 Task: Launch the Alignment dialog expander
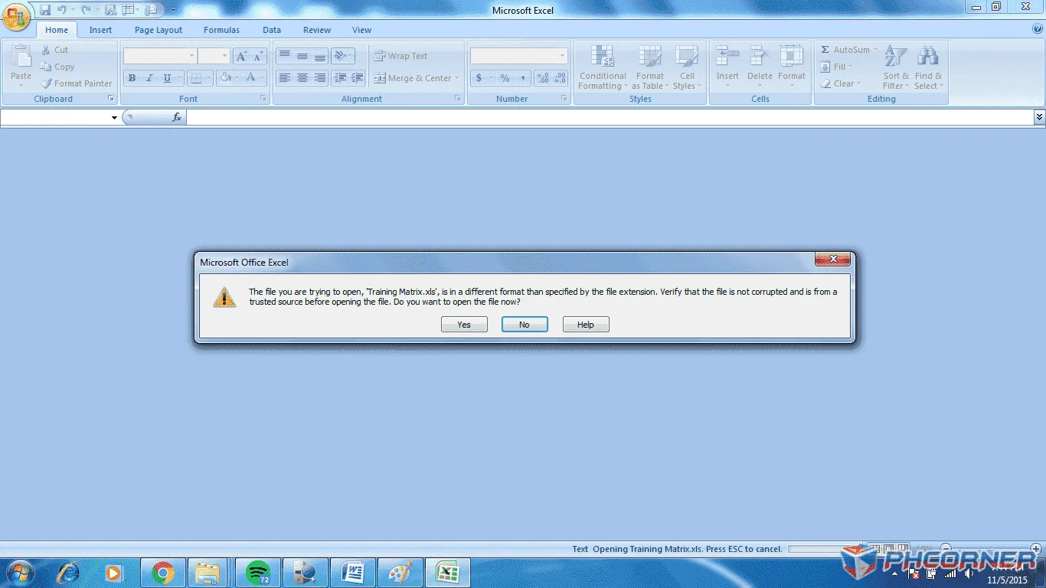click(458, 99)
